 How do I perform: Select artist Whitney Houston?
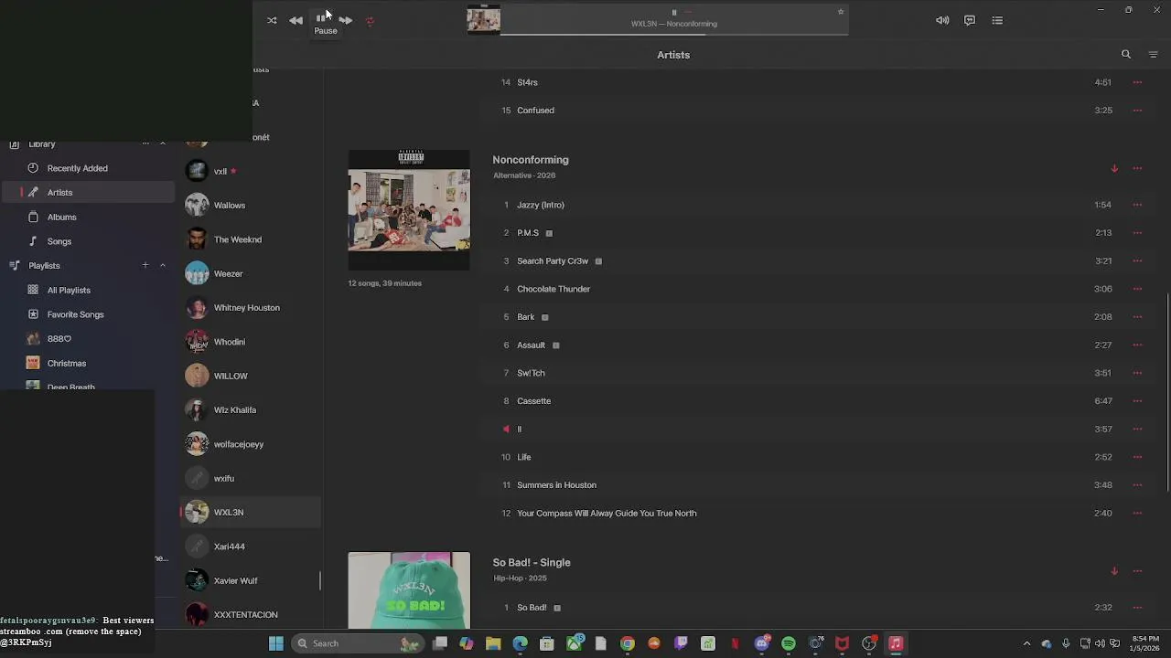click(x=250, y=308)
